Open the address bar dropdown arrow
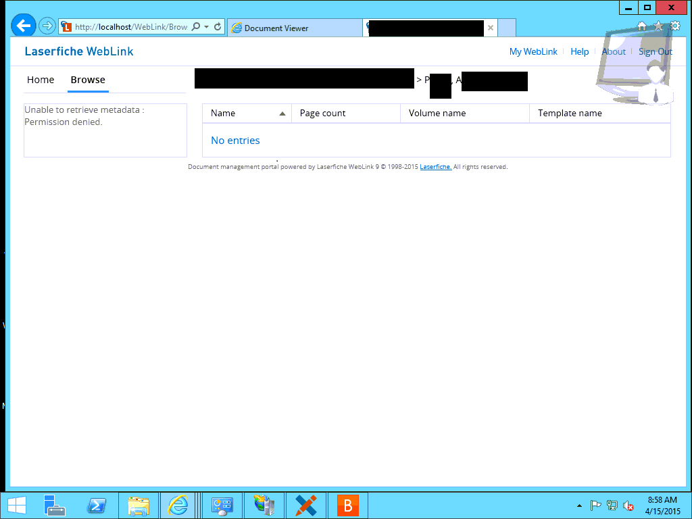The height and width of the screenshot is (519, 692). [x=206, y=27]
